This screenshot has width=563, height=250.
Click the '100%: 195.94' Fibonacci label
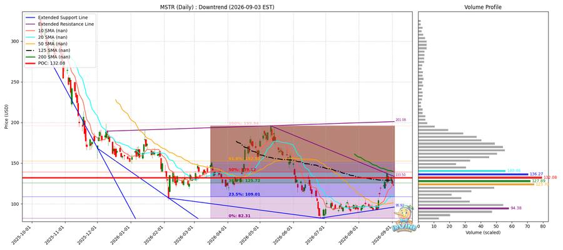(243, 124)
